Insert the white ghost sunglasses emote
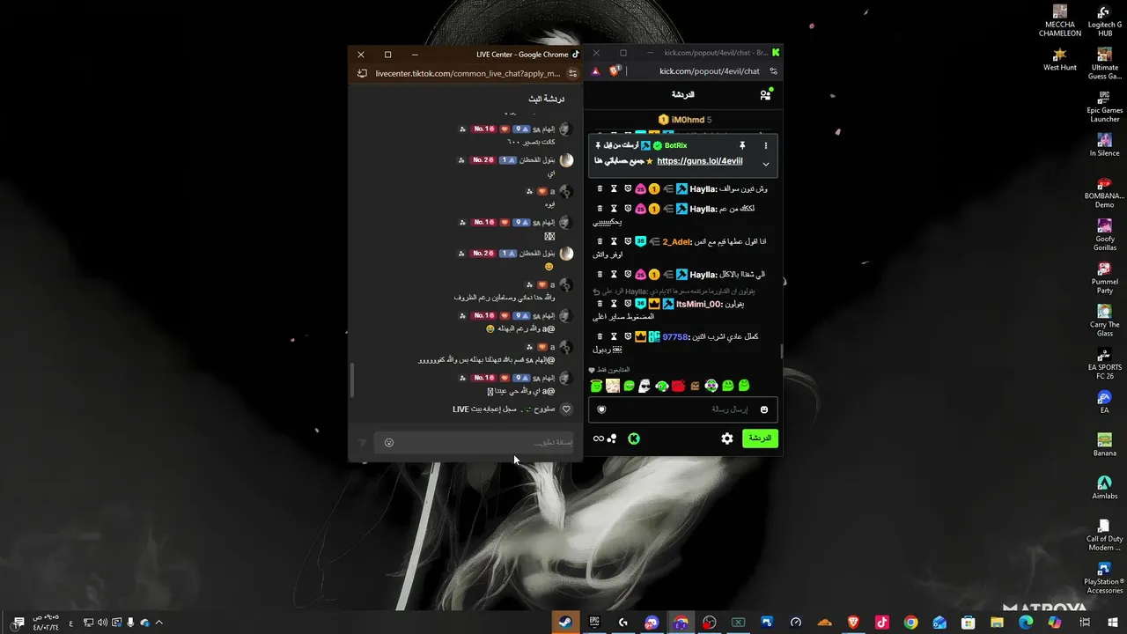The image size is (1127, 634). click(645, 386)
